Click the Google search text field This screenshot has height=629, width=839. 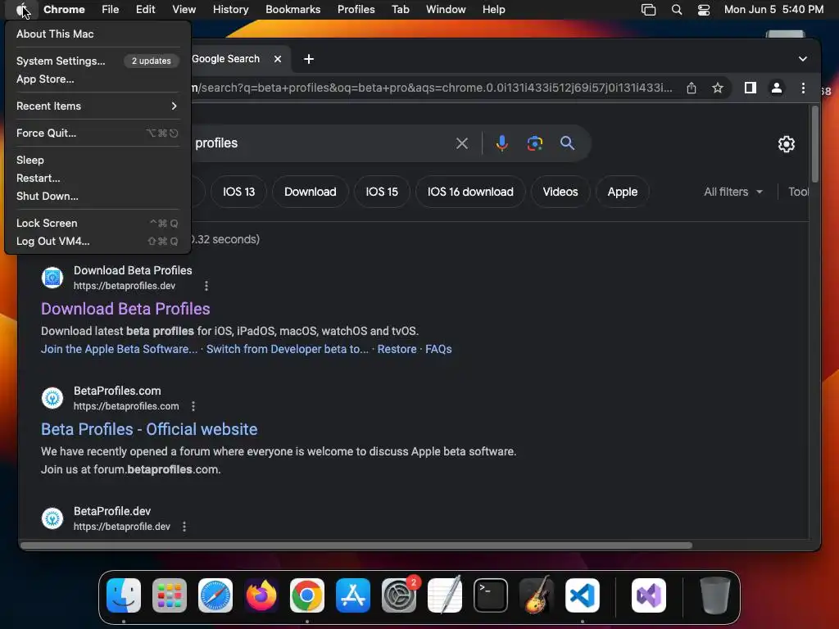point(321,143)
